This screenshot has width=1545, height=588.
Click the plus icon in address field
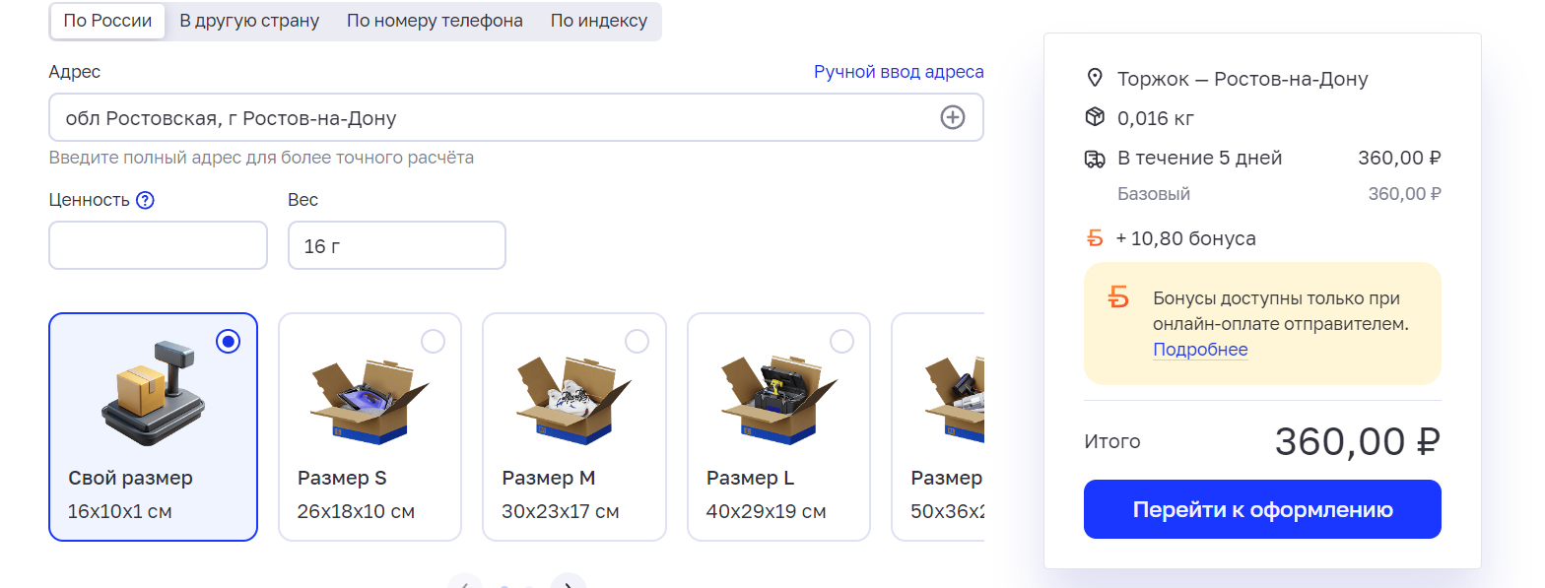click(x=952, y=118)
